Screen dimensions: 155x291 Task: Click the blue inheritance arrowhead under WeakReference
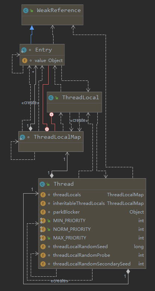tap(32, 27)
